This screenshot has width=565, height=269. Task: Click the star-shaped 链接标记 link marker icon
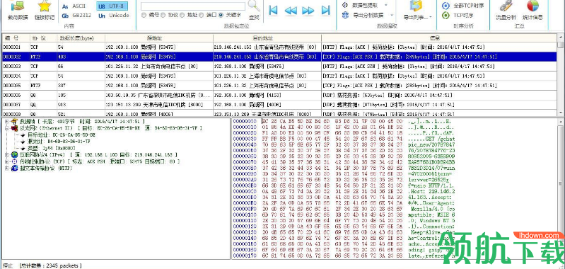click(45, 6)
